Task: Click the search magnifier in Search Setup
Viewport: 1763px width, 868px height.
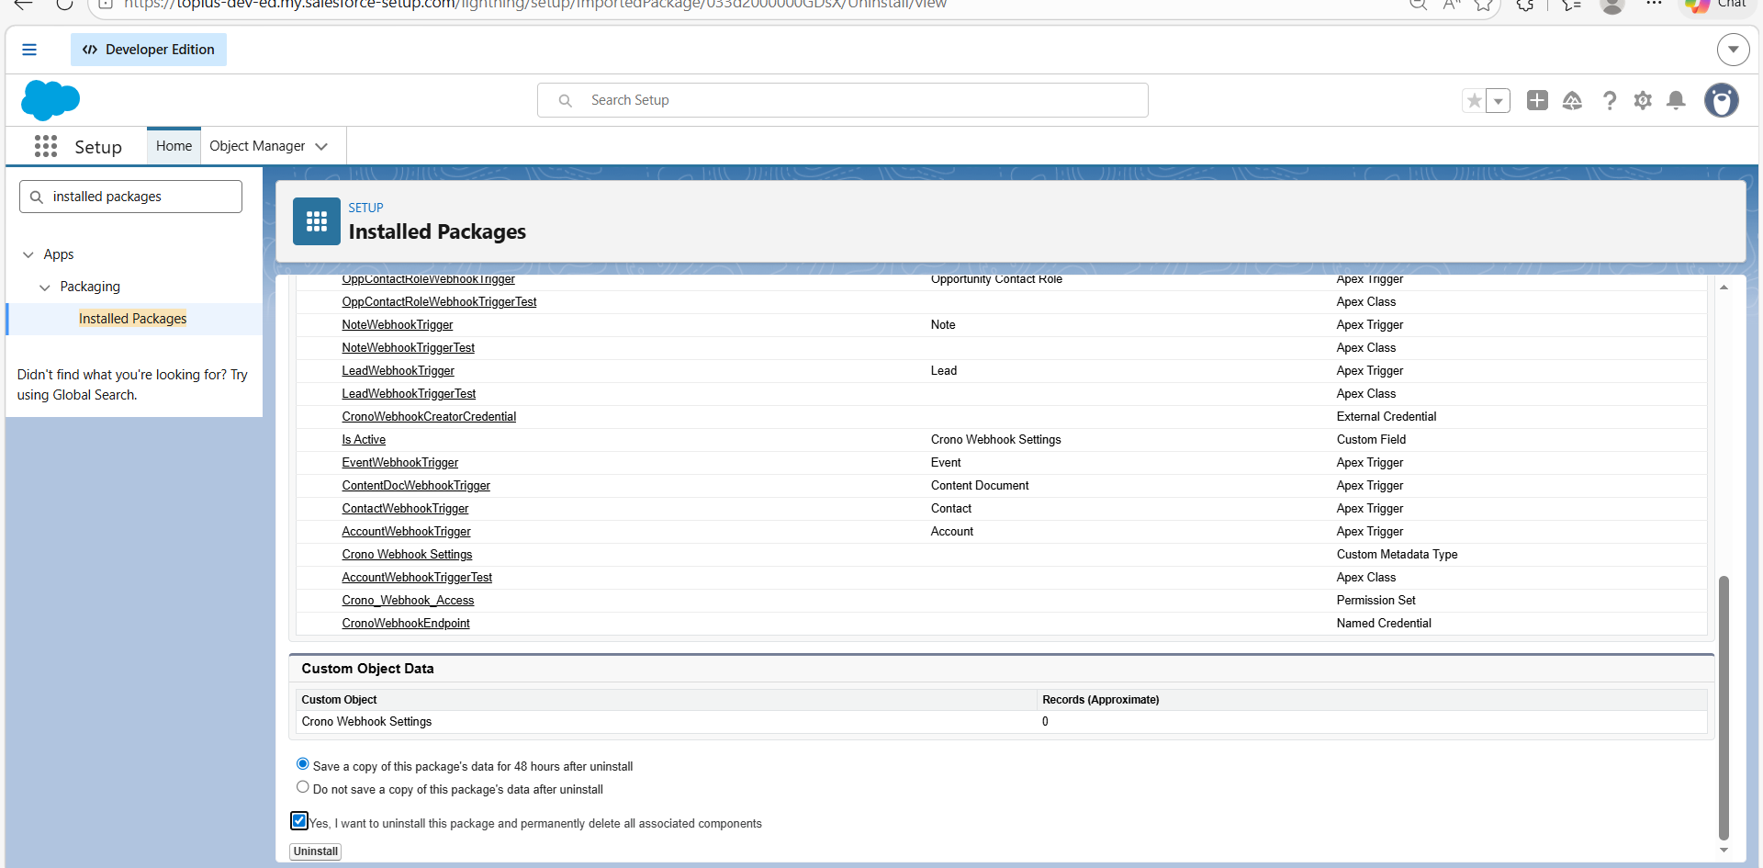Action: pos(566,100)
